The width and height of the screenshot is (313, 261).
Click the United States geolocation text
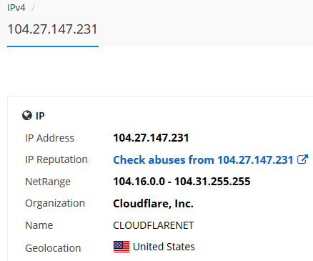point(164,247)
